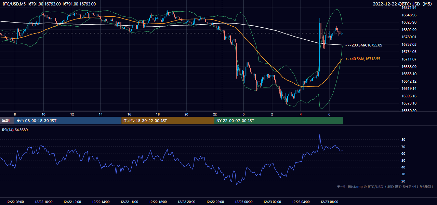Click hour label 12 under price chart
The width and height of the screenshot is (437, 205).
[72, 114]
